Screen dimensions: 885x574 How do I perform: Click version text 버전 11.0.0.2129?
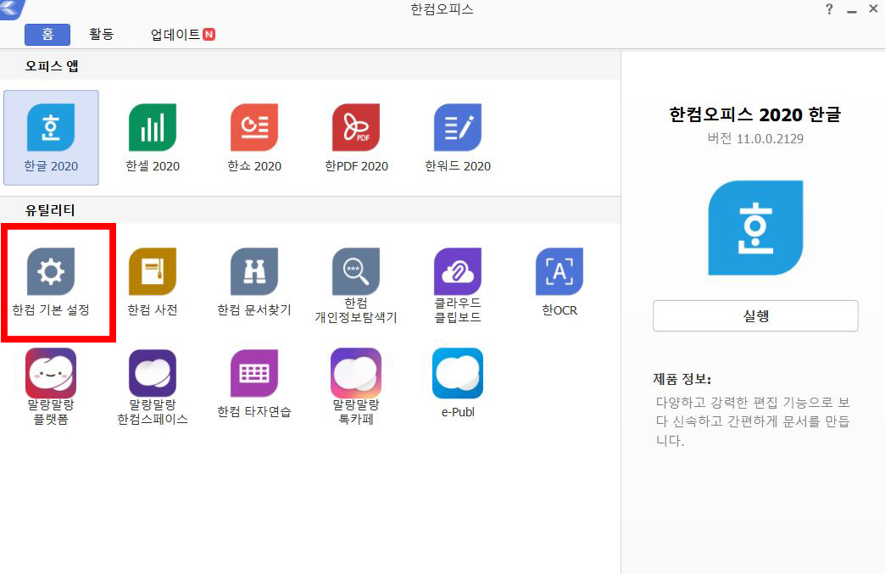755,138
